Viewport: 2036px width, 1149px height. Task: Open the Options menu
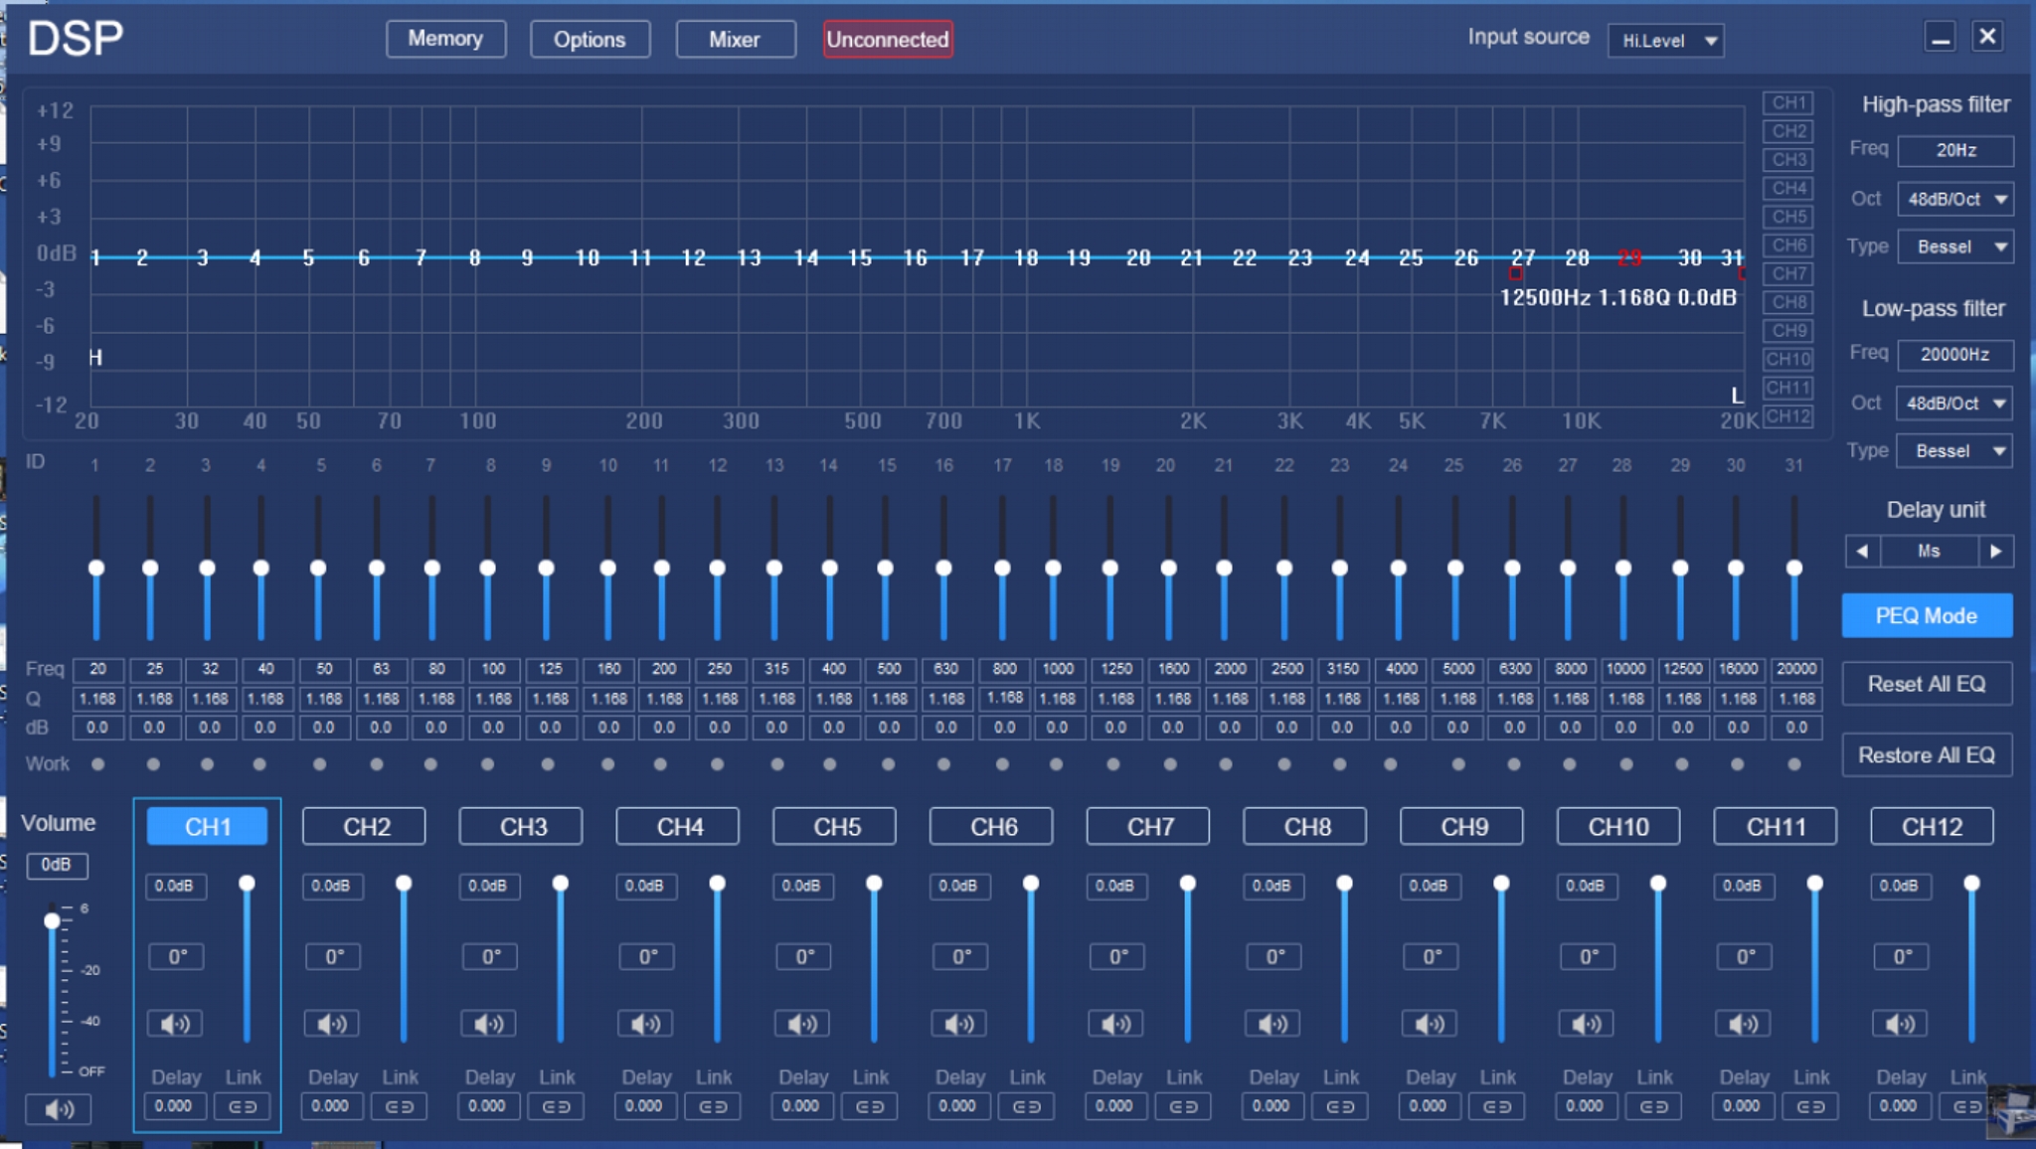pos(590,40)
